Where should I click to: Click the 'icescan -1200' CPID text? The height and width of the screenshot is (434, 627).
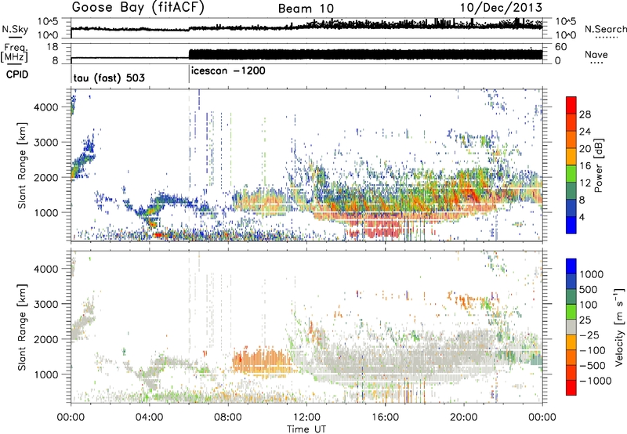coord(228,71)
